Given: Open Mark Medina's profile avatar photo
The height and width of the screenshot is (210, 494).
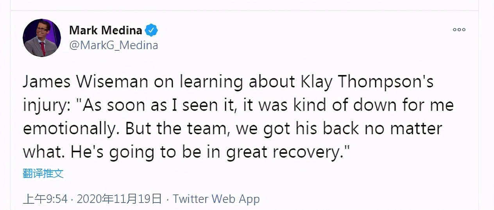Looking at the screenshot, I should coord(42,38).
